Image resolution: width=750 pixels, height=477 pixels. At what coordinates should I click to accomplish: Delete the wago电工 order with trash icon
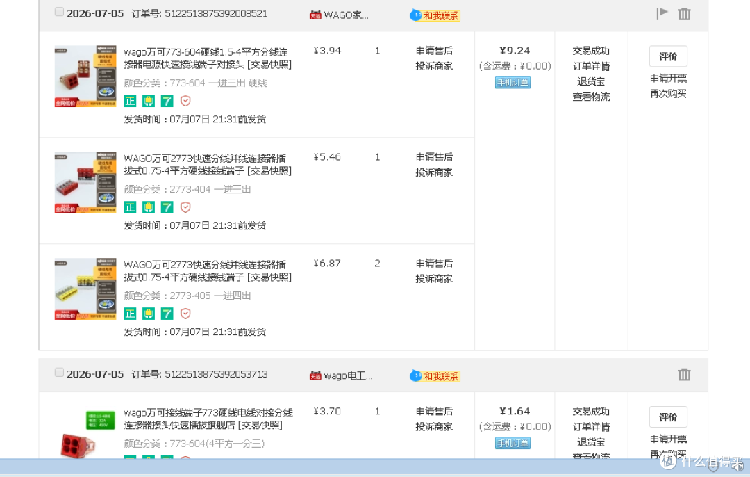pyautogui.click(x=685, y=375)
